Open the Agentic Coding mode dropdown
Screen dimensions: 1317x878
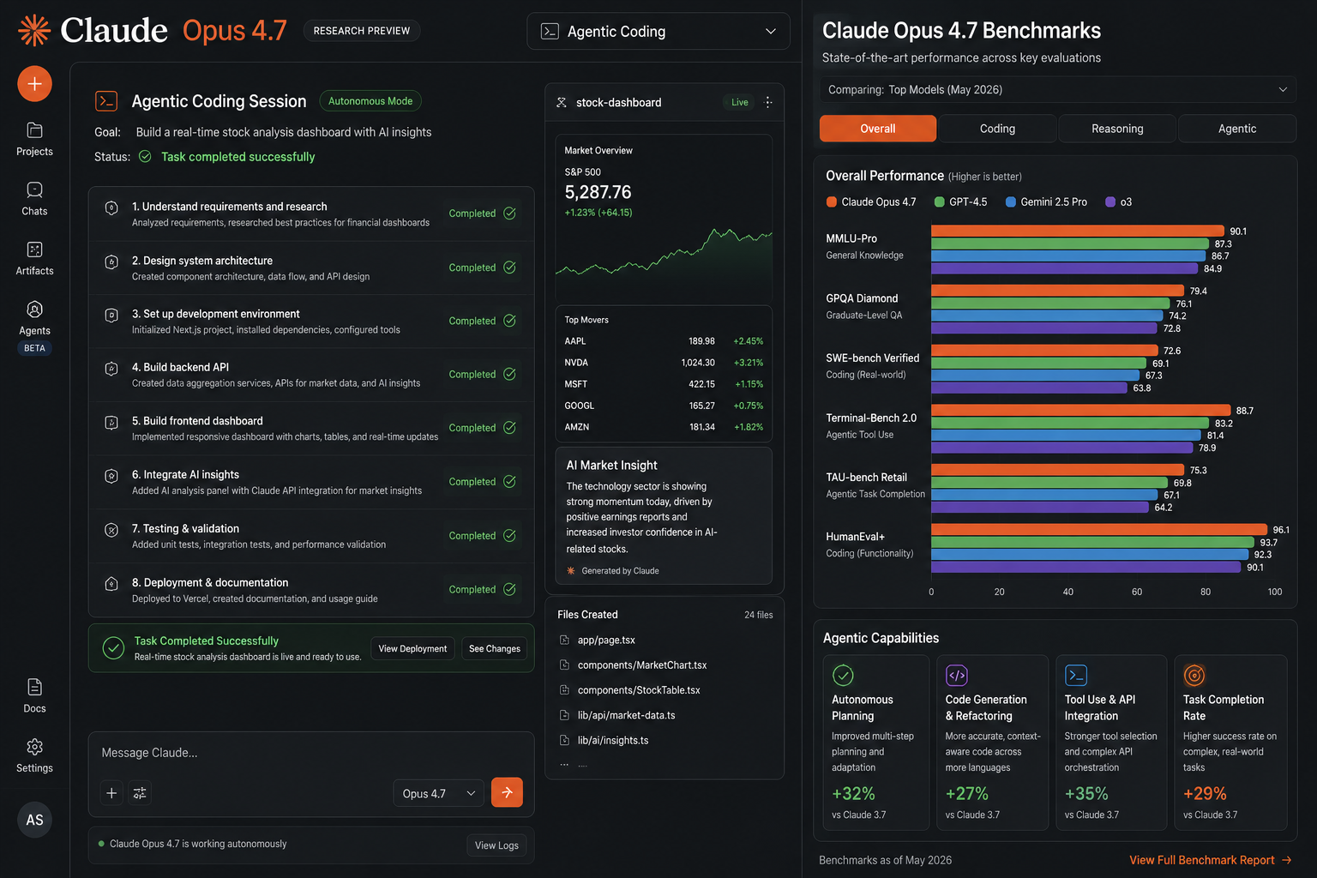(x=658, y=31)
